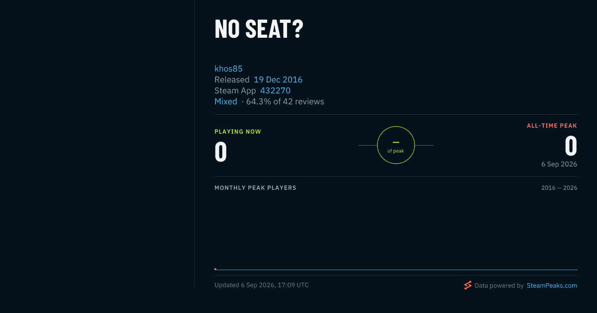Click the 2016 — 2026 range label
Screen dimensions: 597x313
click(x=559, y=188)
